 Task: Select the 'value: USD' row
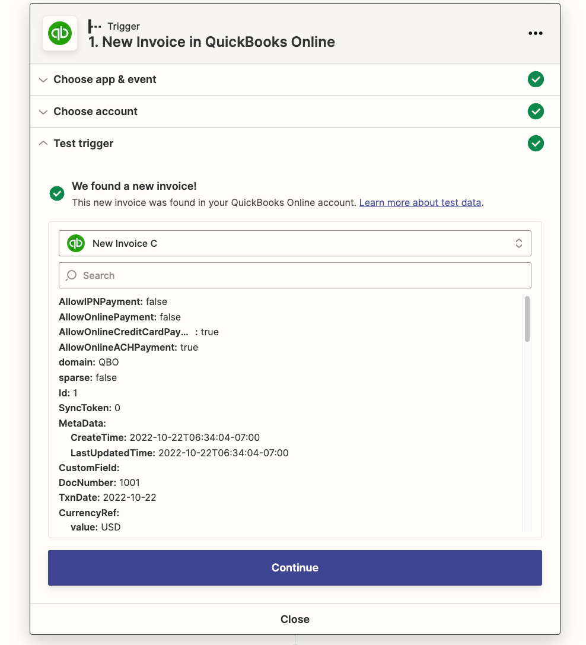click(95, 528)
